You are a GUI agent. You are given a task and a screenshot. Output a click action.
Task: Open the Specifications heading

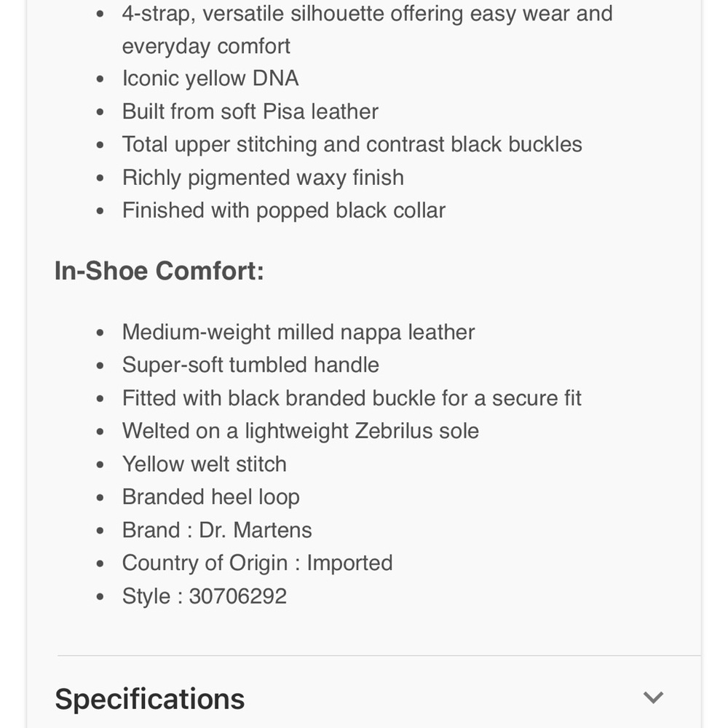(x=149, y=699)
